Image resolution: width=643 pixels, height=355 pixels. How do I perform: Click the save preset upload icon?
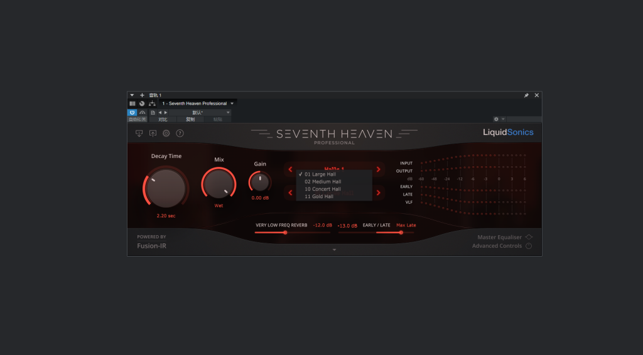tap(153, 134)
